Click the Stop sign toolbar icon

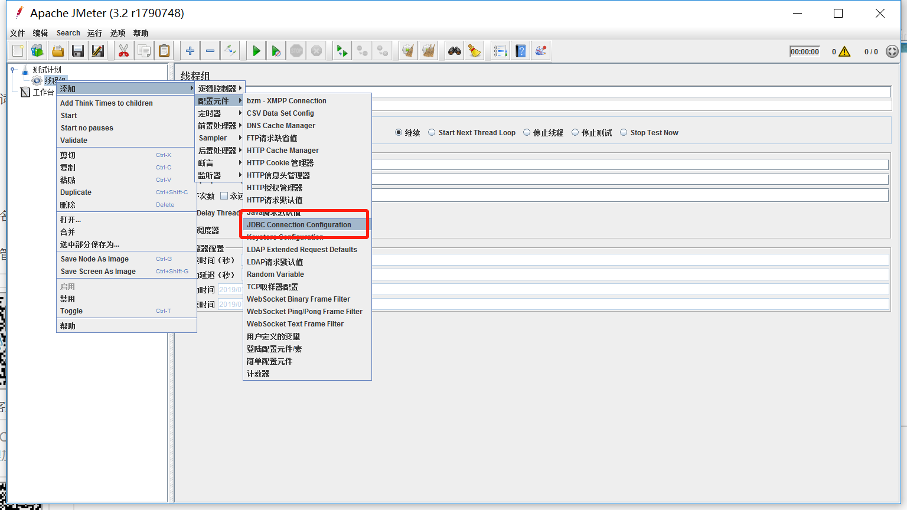click(x=296, y=51)
